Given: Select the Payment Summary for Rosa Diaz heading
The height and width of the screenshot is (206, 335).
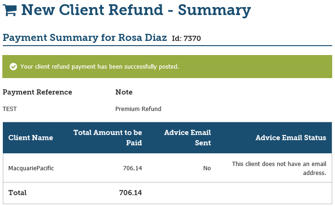Looking at the screenshot, I should click(85, 38).
